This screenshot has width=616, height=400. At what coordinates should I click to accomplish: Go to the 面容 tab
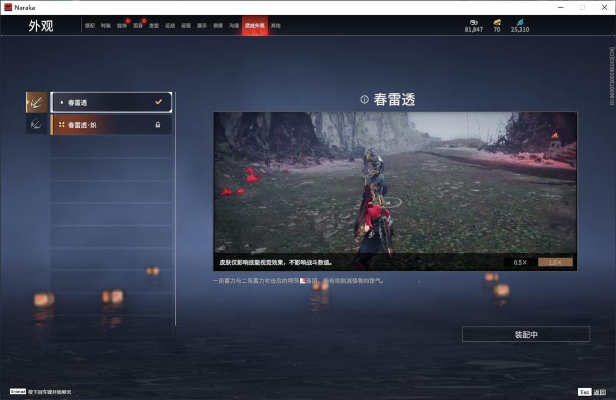[138, 25]
